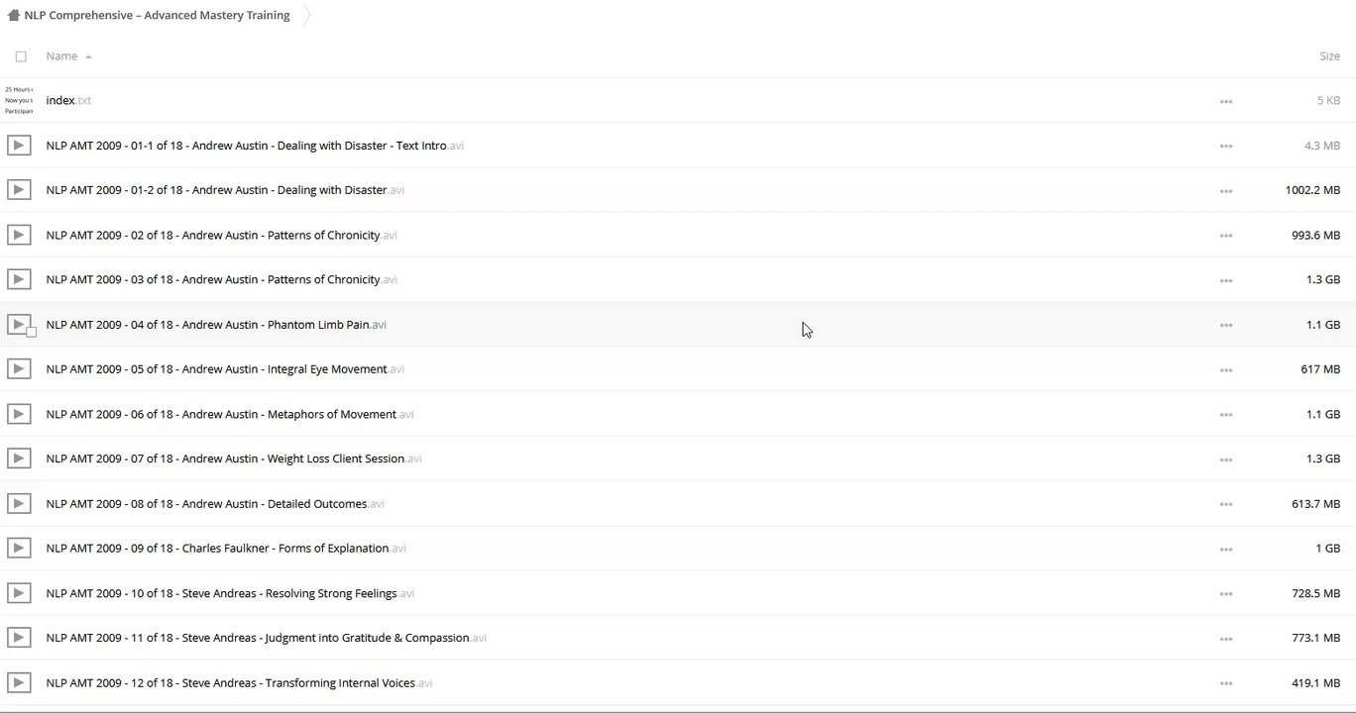
Task: Click video icon for 03 Patterns of Chronicity
Action: pos(18,280)
